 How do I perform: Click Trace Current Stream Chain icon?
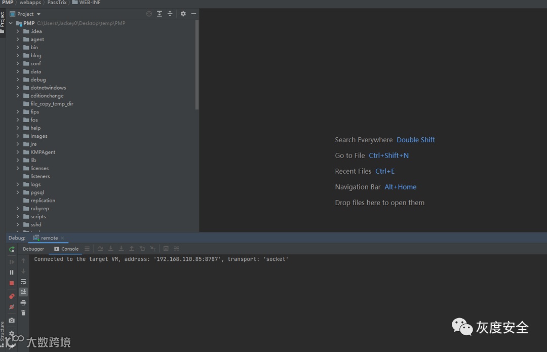point(177,249)
